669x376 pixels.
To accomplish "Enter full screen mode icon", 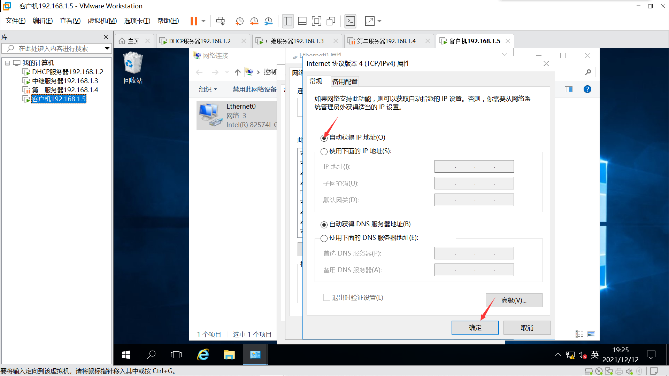I will [316, 21].
